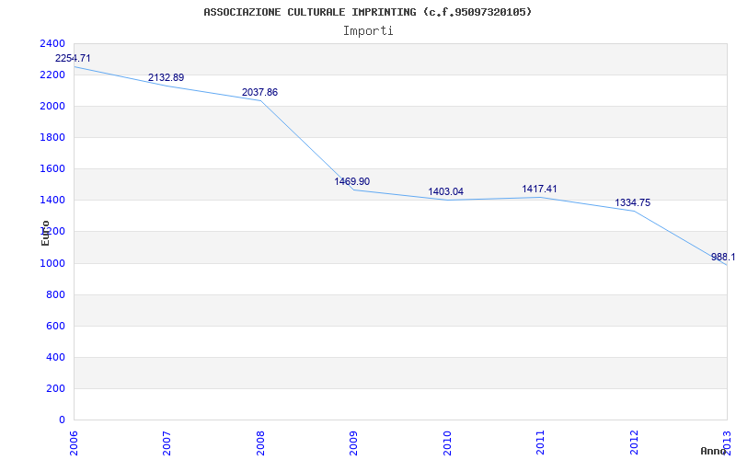
Task: Click y-axis tick label 600
Action: coord(55,327)
